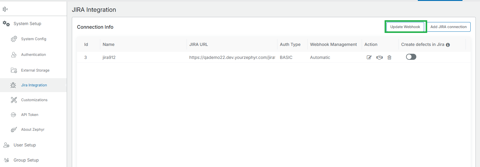Expand the Group Setup section
This screenshot has width=480, height=167.
pyautogui.click(x=26, y=160)
